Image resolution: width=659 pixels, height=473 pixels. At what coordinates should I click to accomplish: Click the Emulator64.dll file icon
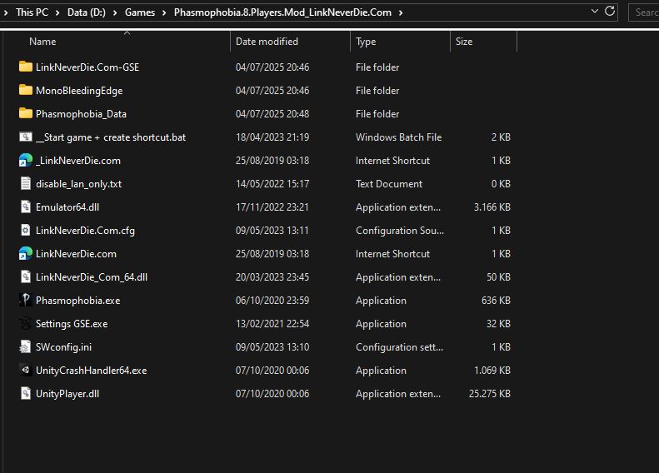[x=26, y=207]
